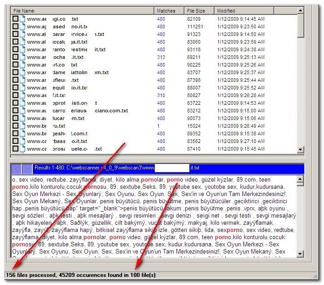The width and height of the screenshot is (324, 285).
Task: Go to next result with right arrow
Action: click(x=27, y=169)
